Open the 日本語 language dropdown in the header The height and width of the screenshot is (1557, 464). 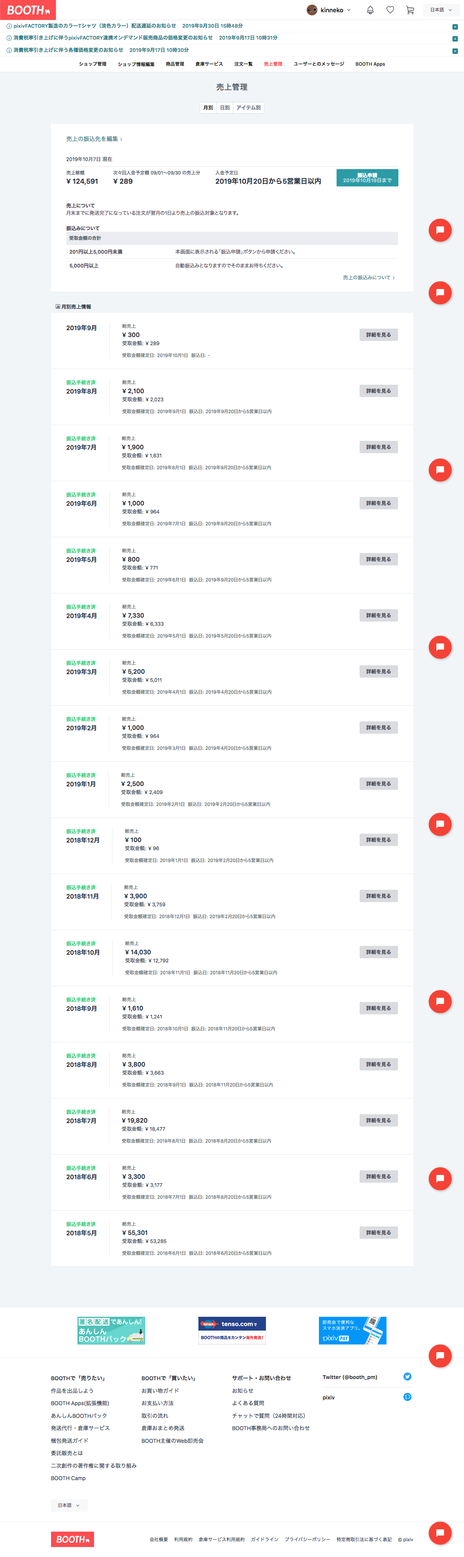pos(441,10)
